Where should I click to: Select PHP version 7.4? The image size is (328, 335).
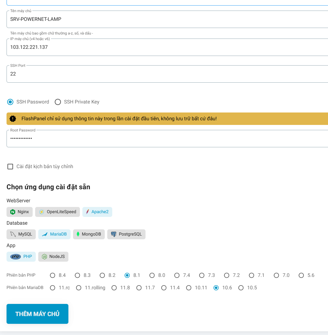tap(177, 275)
